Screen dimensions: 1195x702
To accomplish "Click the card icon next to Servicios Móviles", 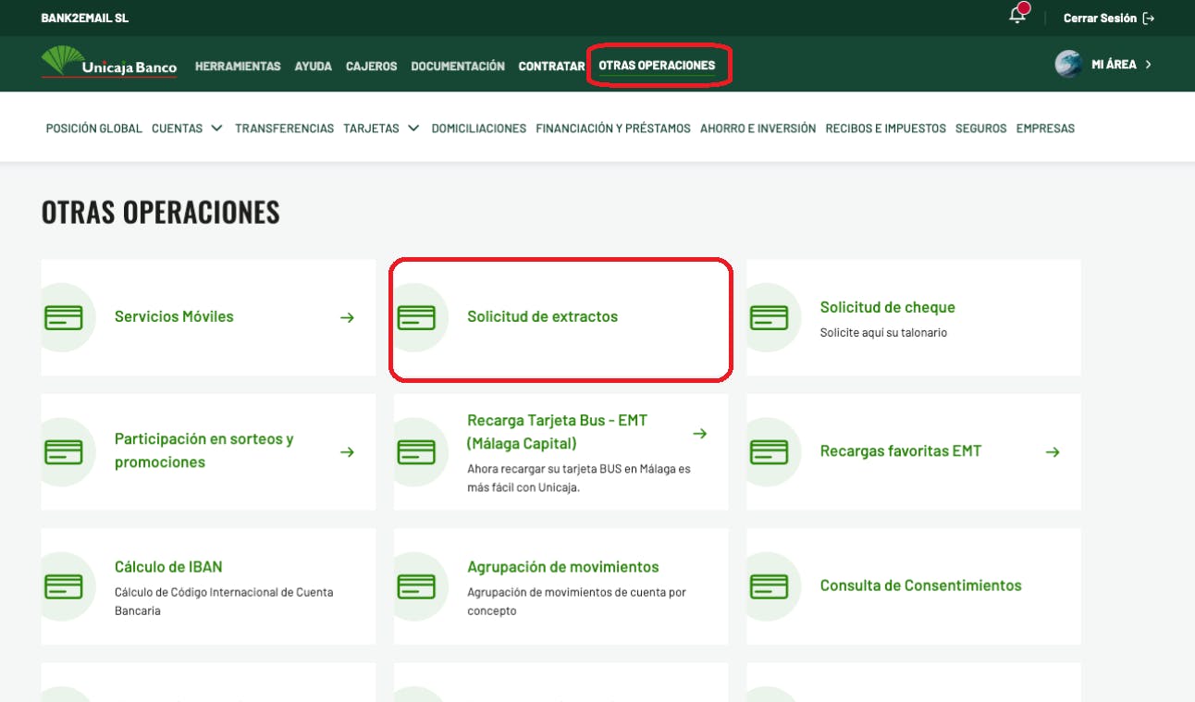I will tap(64, 317).
